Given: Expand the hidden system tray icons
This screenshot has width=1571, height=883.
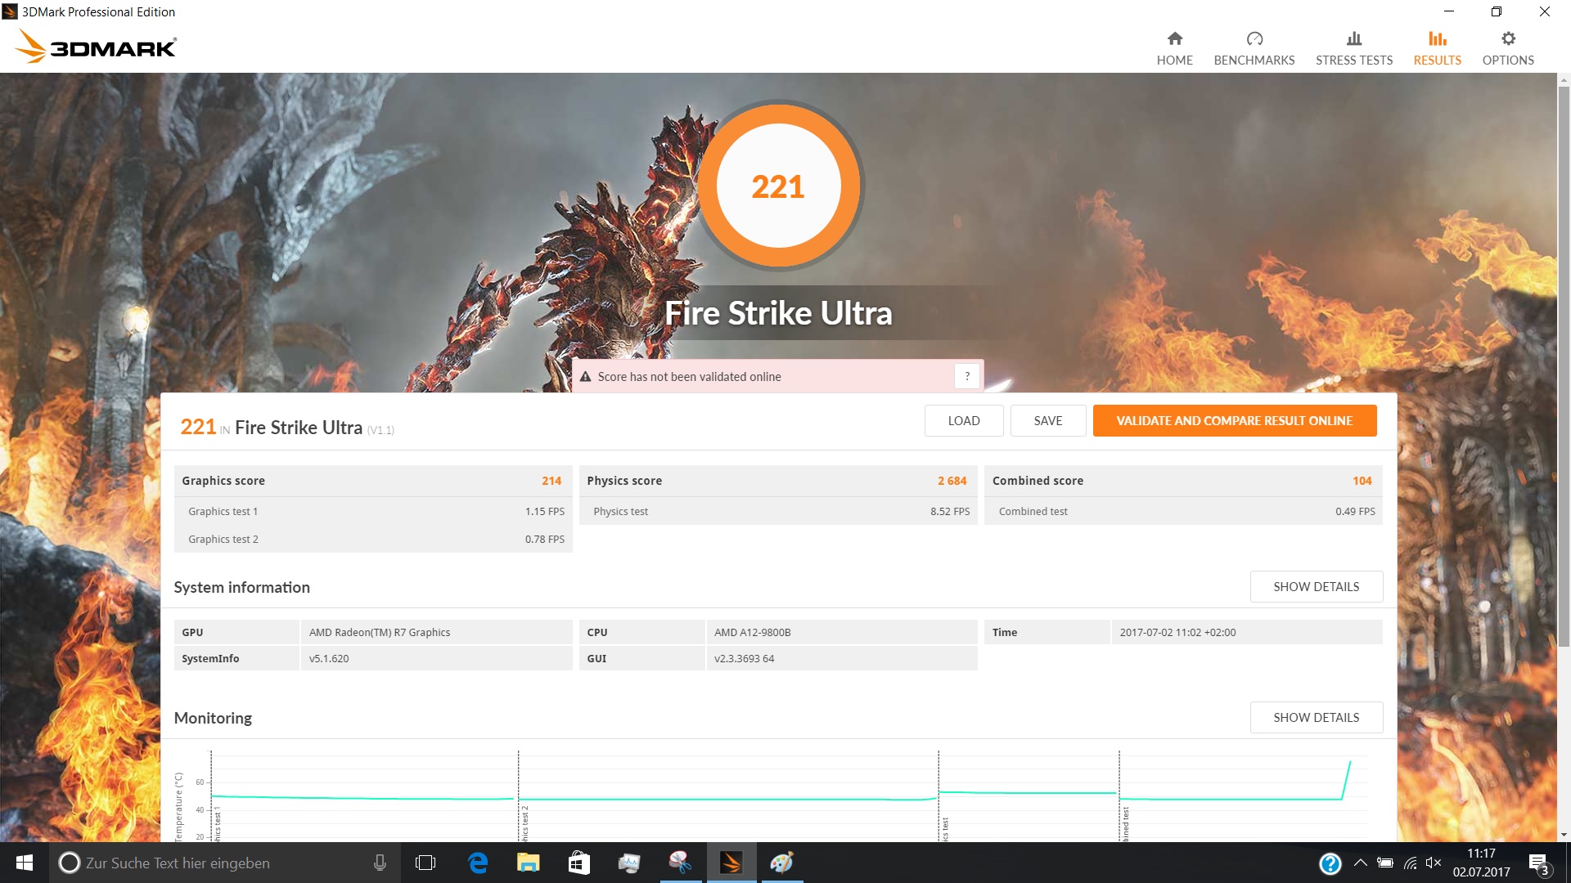Looking at the screenshot, I should (x=1360, y=863).
